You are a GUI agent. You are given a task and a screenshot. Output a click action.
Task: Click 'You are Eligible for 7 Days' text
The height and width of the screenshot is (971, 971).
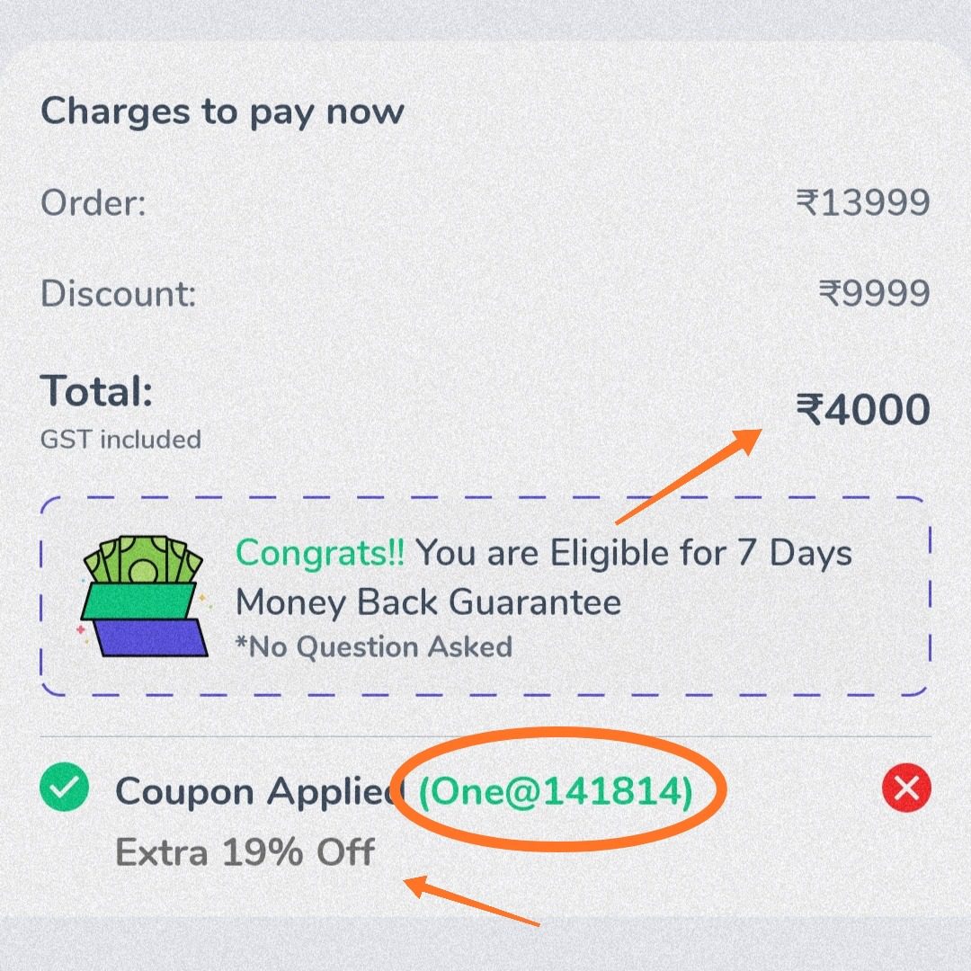click(x=634, y=552)
